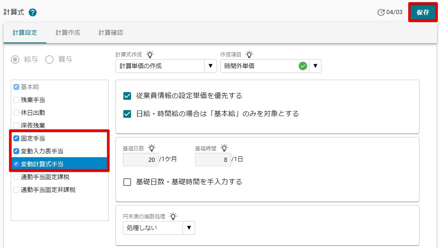Show the hint bulb for 基礎時間
This screenshot has height=248, width=440.
coord(224,148)
